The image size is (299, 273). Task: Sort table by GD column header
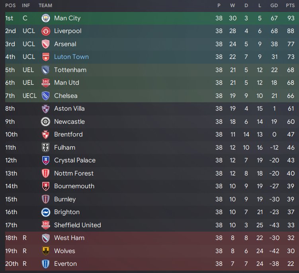pyautogui.click(x=274, y=6)
